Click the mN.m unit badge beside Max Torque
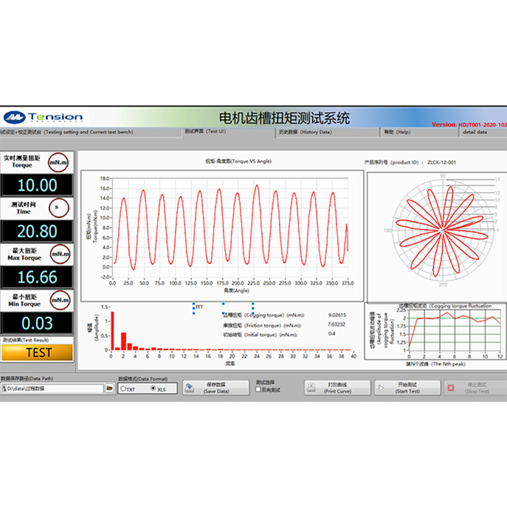The height and width of the screenshot is (507, 507). point(59,253)
